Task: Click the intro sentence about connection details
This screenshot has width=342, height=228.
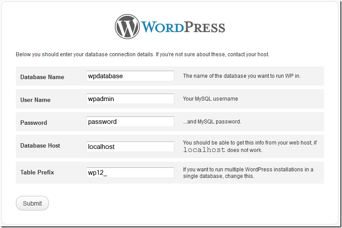Action: point(143,54)
